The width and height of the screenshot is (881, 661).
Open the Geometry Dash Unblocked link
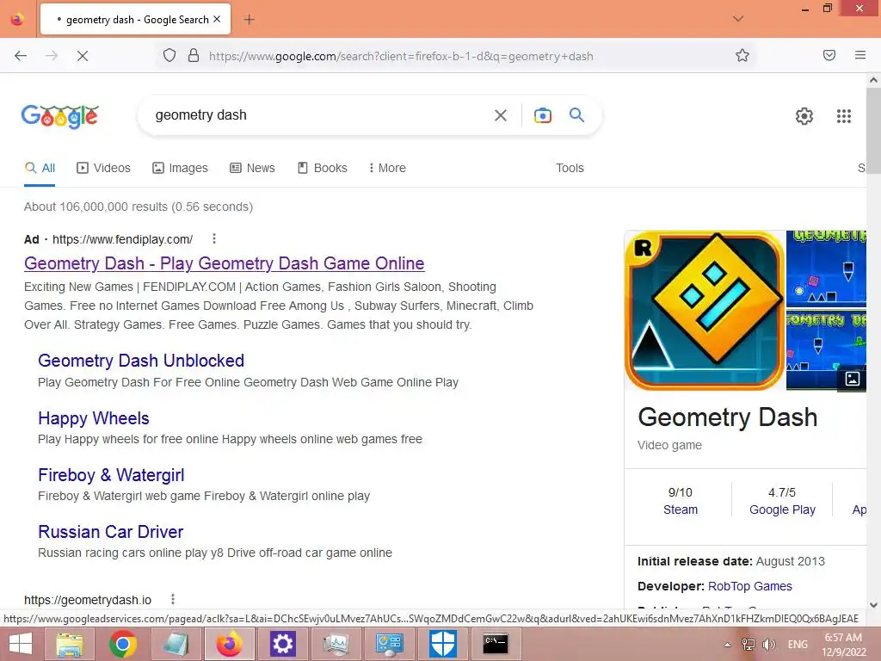coord(141,361)
